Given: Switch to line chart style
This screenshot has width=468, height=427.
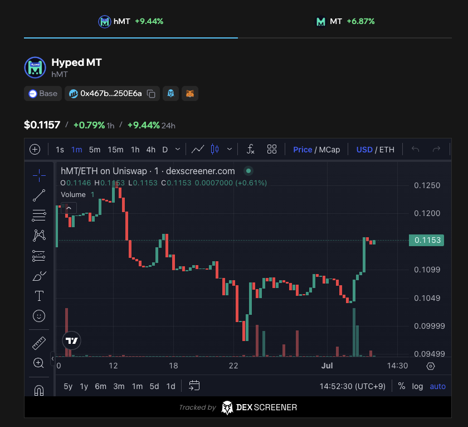Looking at the screenshot, I should [198, 149].
